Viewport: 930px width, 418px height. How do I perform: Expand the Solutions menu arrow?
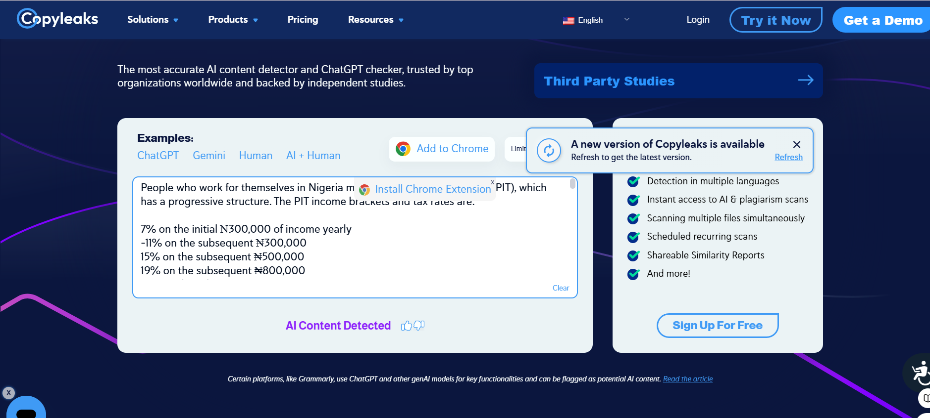(176, 20)
